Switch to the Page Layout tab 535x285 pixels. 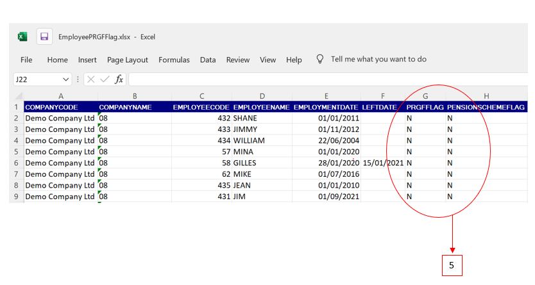click(128, 60)
